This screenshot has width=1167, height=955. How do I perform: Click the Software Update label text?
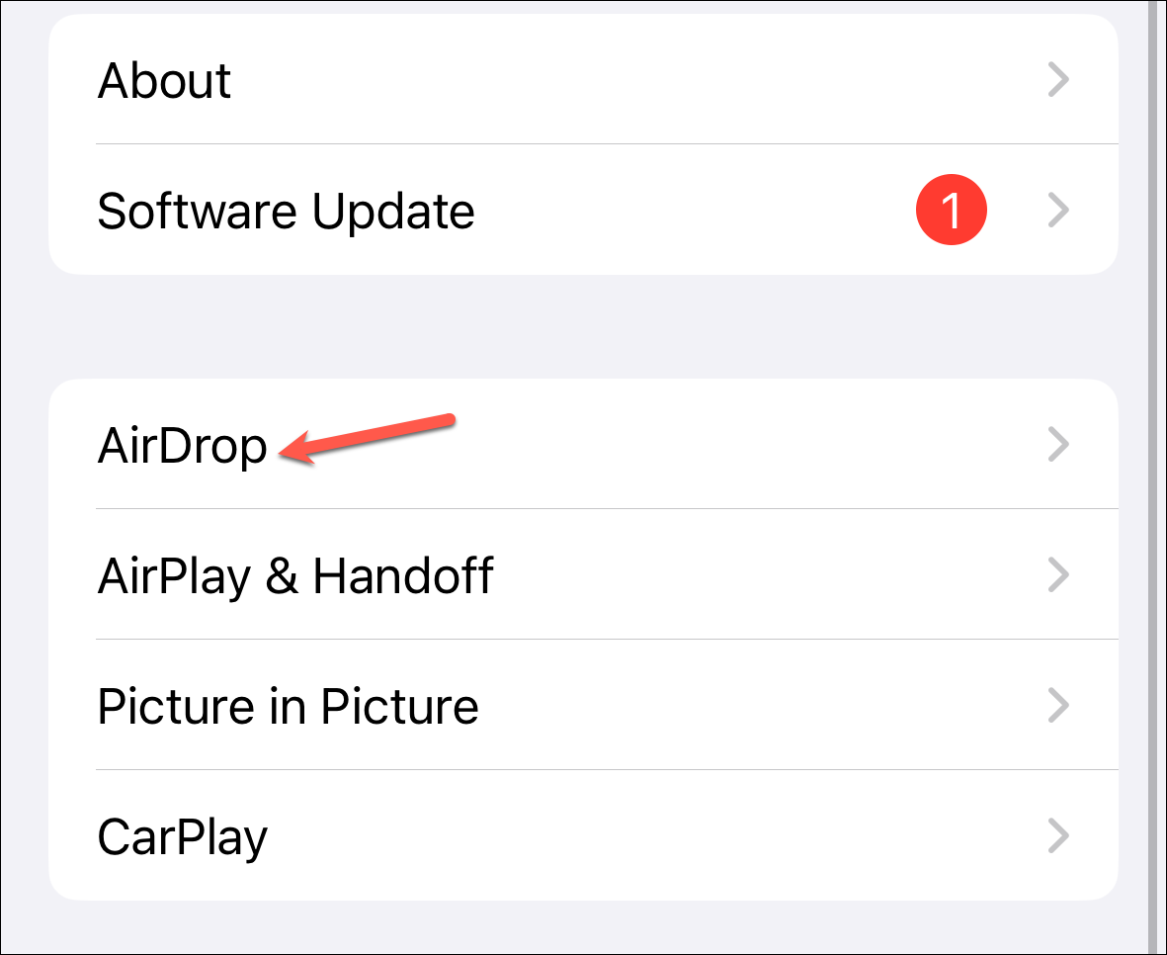[x=286, y=213]
